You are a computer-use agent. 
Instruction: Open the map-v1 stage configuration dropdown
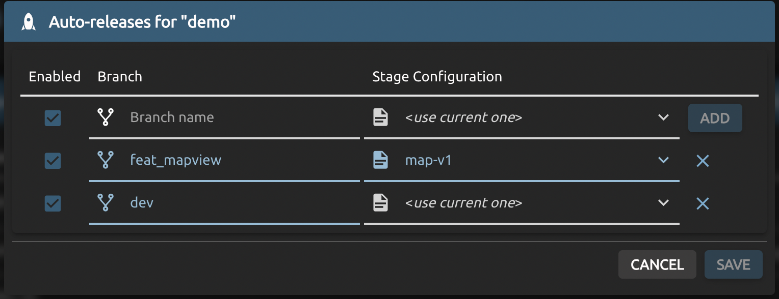[663, 160]
